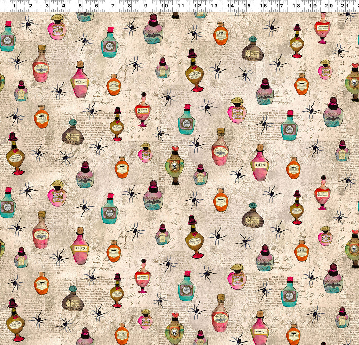Select the ruler's number 3 label
This screenshot has height=345, width=359.
click(47, 6)
